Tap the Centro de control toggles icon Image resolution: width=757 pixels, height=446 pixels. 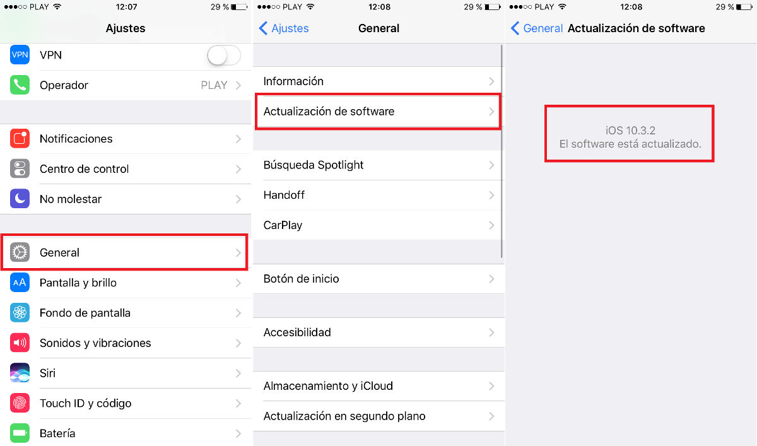point(20,169)
